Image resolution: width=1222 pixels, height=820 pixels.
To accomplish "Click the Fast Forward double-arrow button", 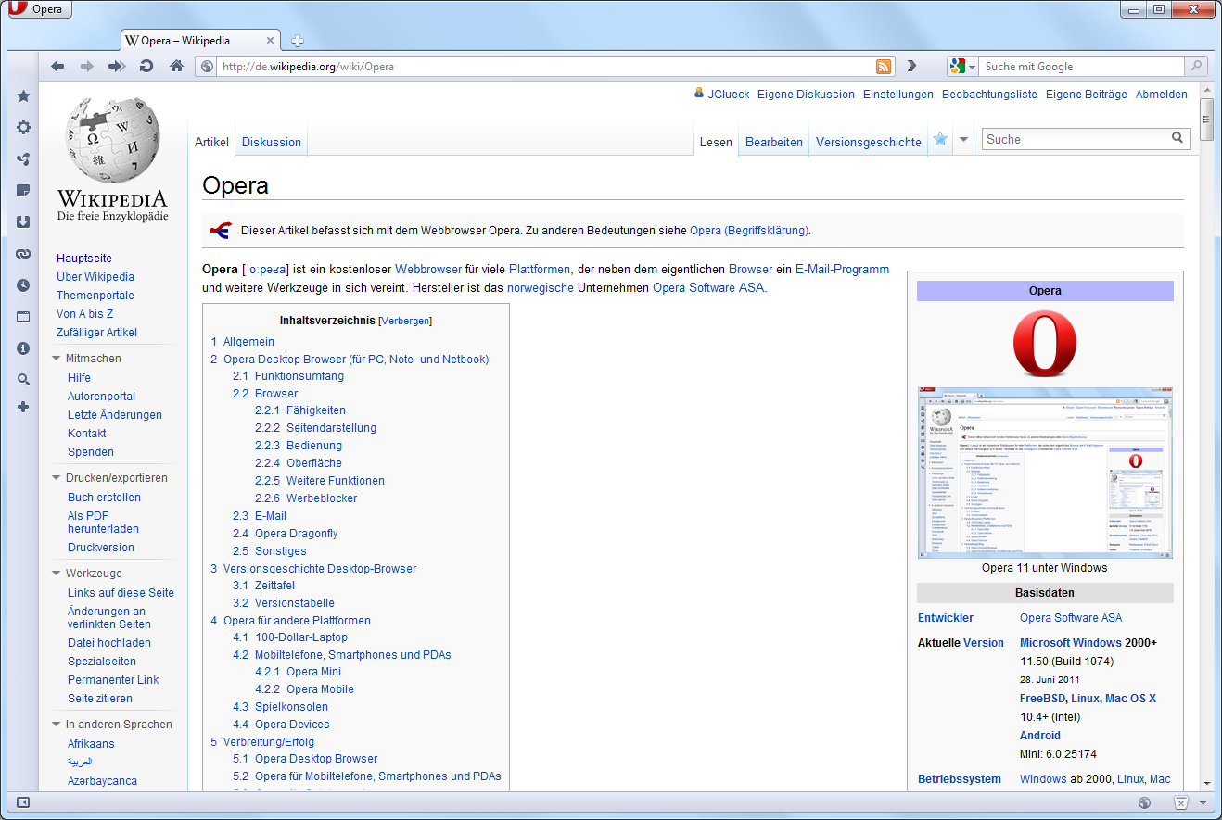I will coord(117,67).
